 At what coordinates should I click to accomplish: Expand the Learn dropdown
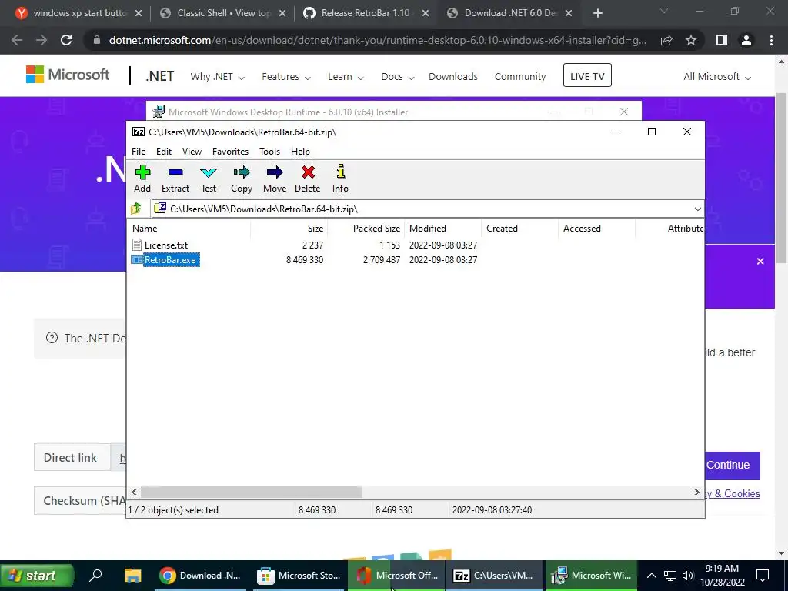[346, 77]
